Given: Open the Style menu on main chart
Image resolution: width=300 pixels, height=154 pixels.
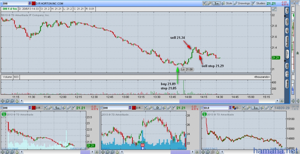Looking at the screenshot, I should 227,3.
